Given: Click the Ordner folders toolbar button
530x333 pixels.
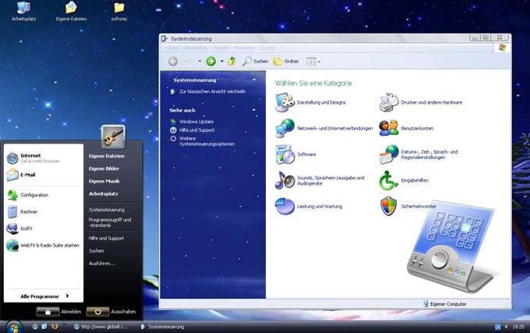Looking at the screenshot, I should pyautogui.click(x=286, y=61).
